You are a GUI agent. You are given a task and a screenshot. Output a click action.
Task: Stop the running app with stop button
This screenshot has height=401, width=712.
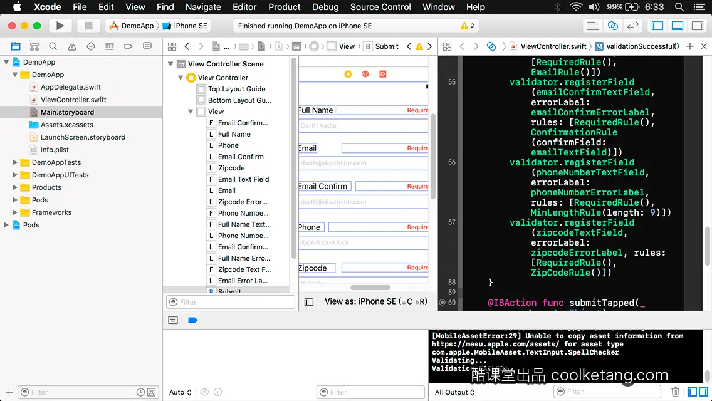coord(88,26)
